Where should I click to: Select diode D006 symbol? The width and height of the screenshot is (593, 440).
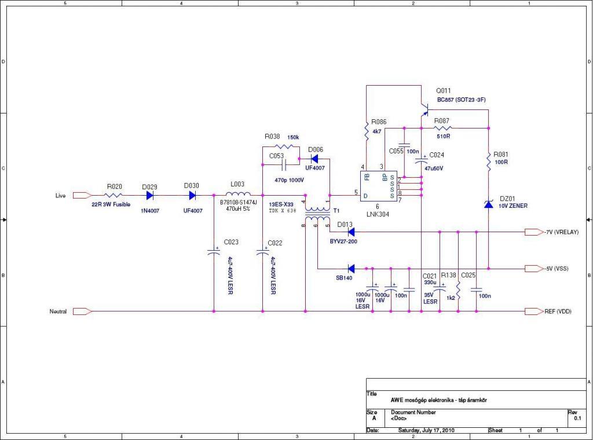(x=314, y=159)
